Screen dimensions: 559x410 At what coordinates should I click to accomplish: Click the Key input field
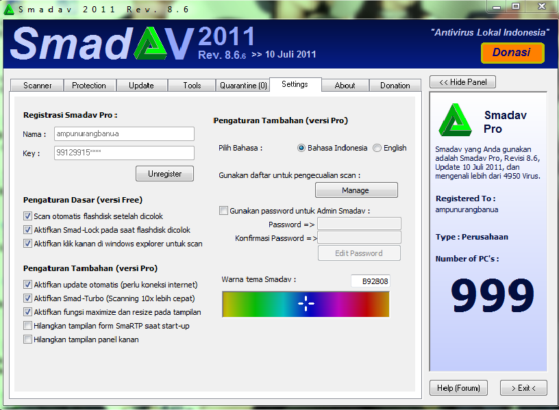coord(124,153)
